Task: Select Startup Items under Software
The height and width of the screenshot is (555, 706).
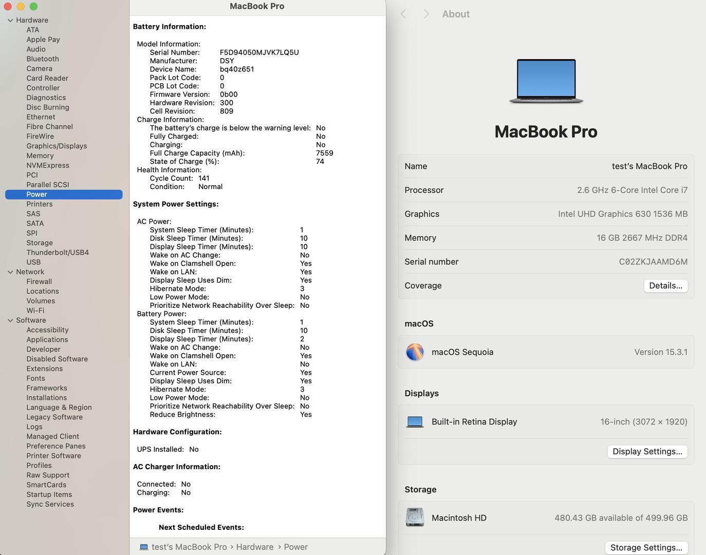Action: pos(49,494)
